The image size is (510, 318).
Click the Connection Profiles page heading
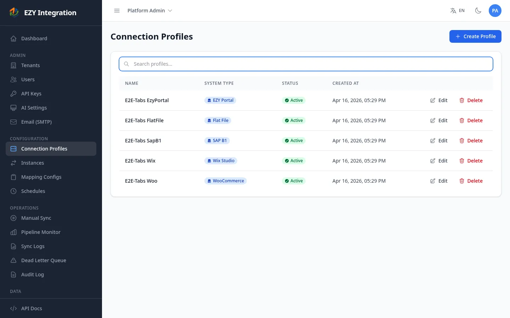coord(152,37)
